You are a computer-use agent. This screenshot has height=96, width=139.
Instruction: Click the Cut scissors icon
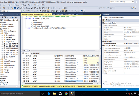[x=46, y=8]
